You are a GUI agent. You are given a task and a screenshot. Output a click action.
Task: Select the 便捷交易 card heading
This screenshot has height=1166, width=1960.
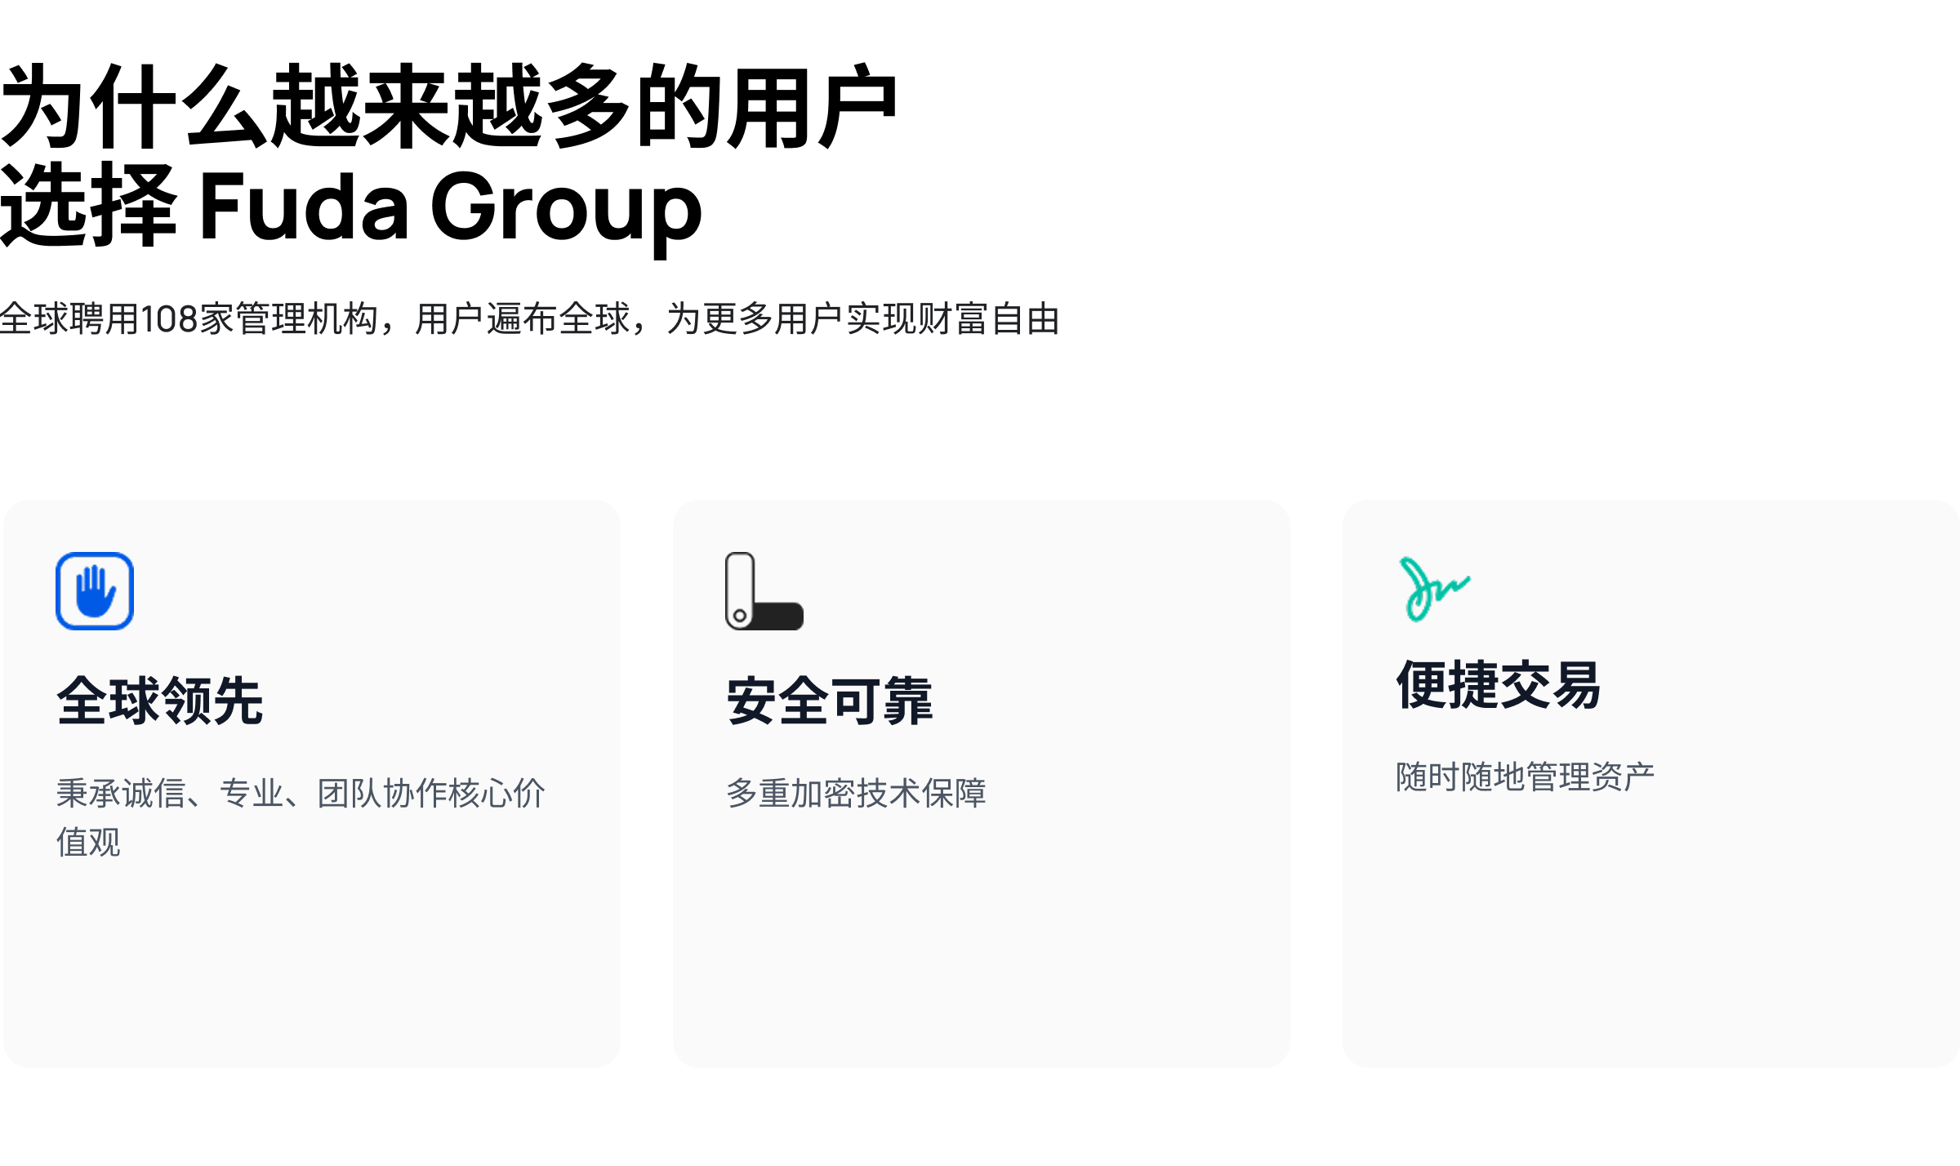click(1499, 684)
